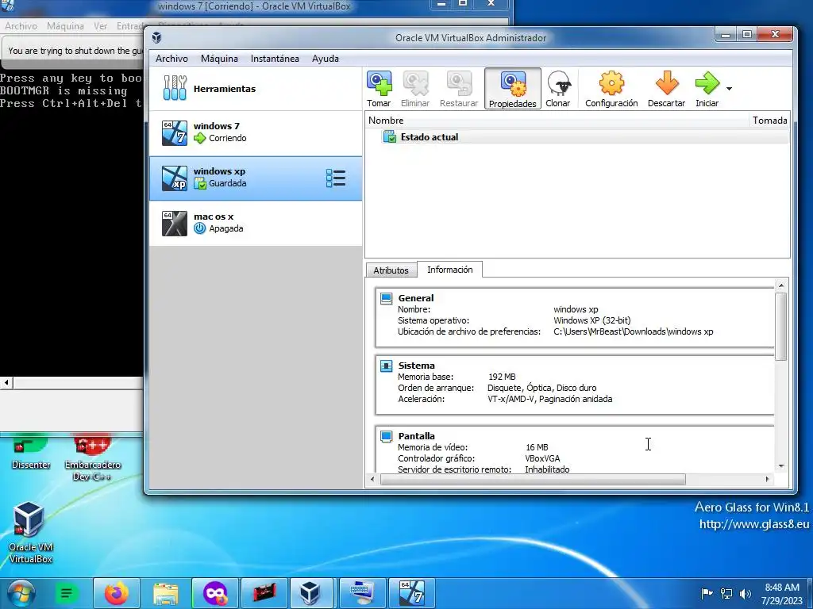The width and height of the screenshot is (813, 609).
Task: Switch to VirtualBox Manager taskbar icon
Action: click(310, 593)
